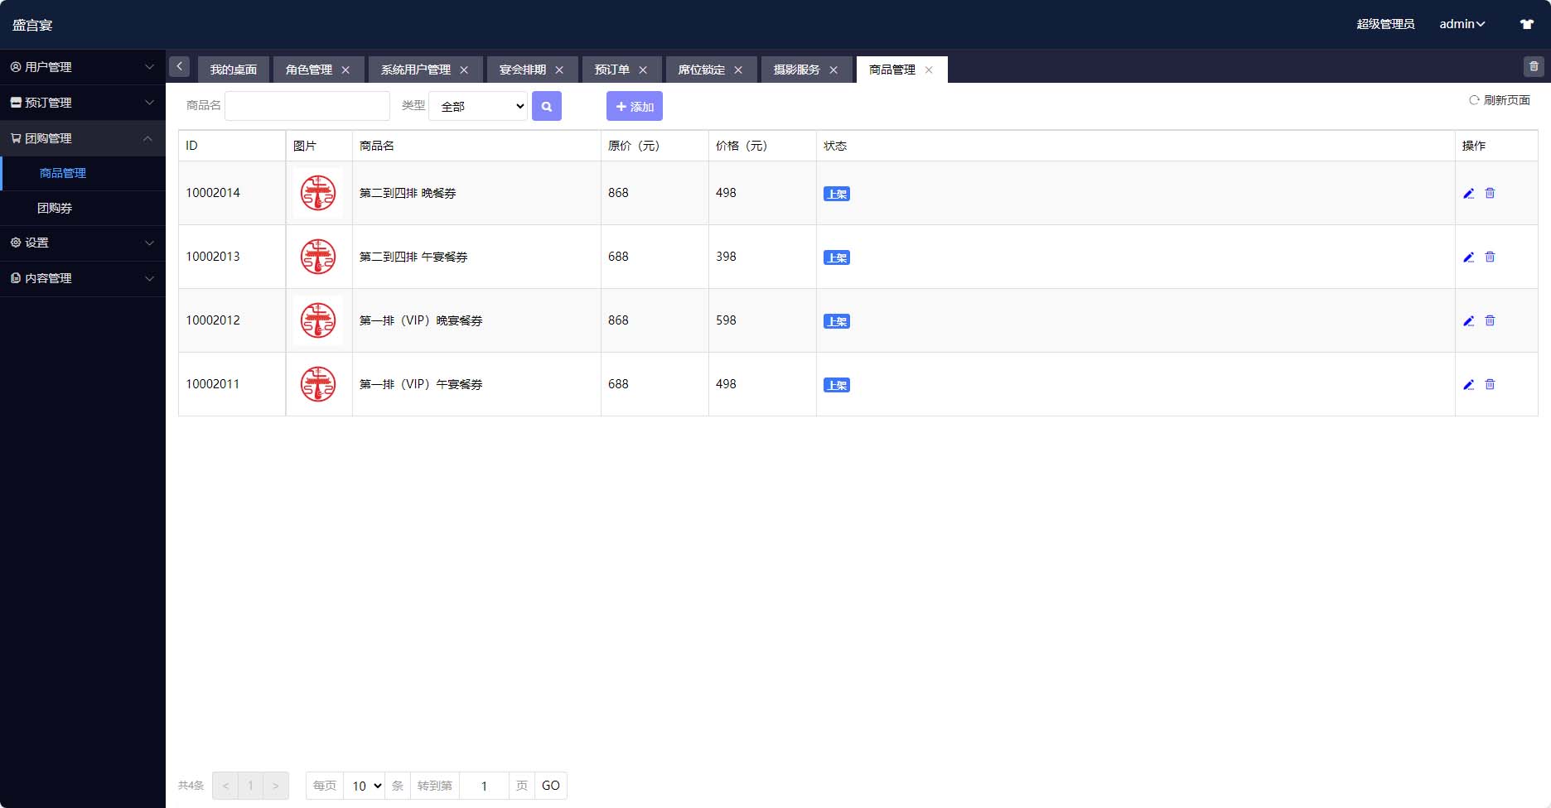Click the search magnifier button
The width and height of the screenshot is (1551, 808).
tap(546, 106)
